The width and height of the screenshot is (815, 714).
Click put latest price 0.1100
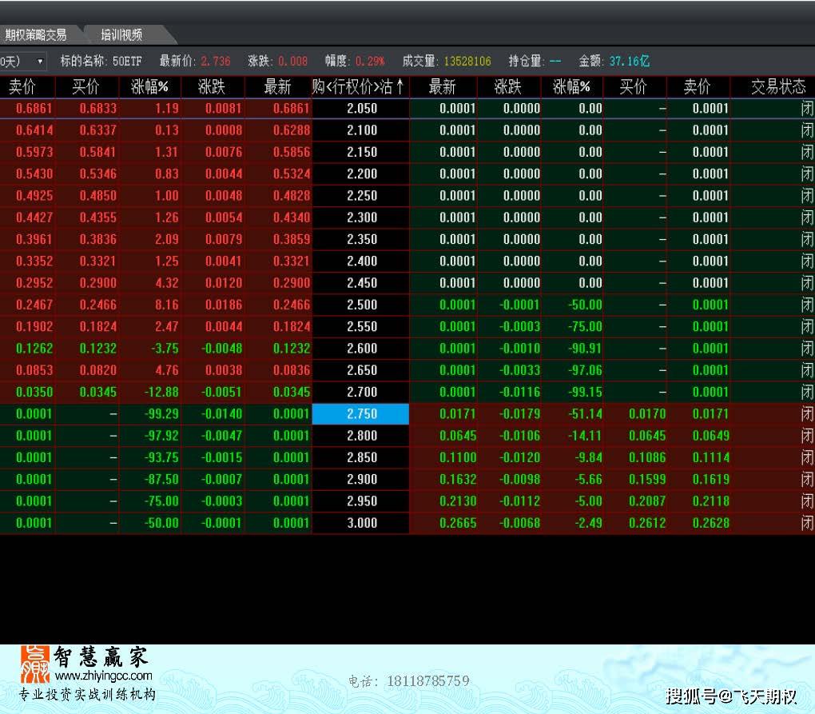(457, 458)
